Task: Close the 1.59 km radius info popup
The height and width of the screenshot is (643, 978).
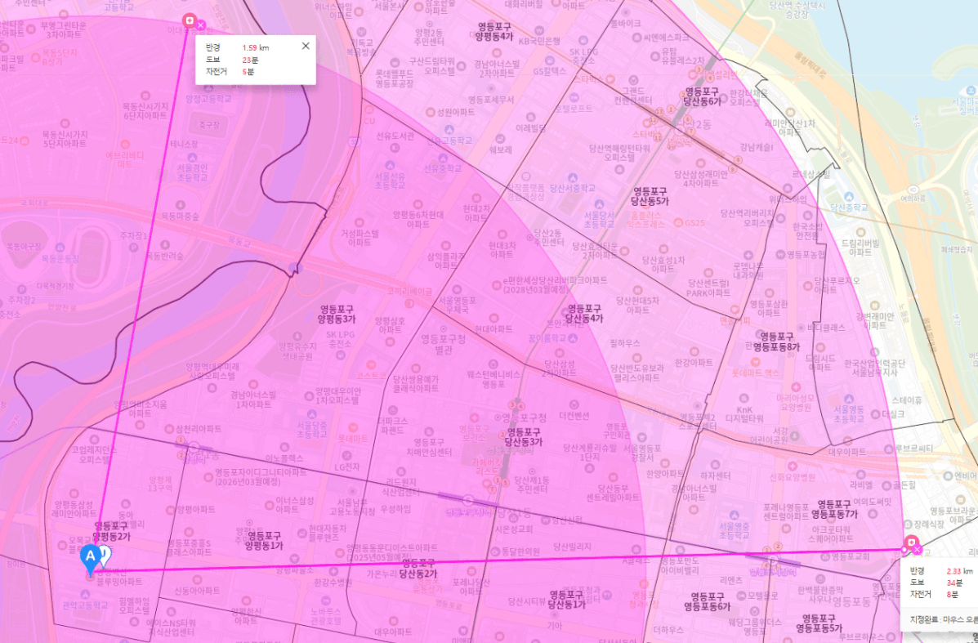Action: tap(306, 46)
